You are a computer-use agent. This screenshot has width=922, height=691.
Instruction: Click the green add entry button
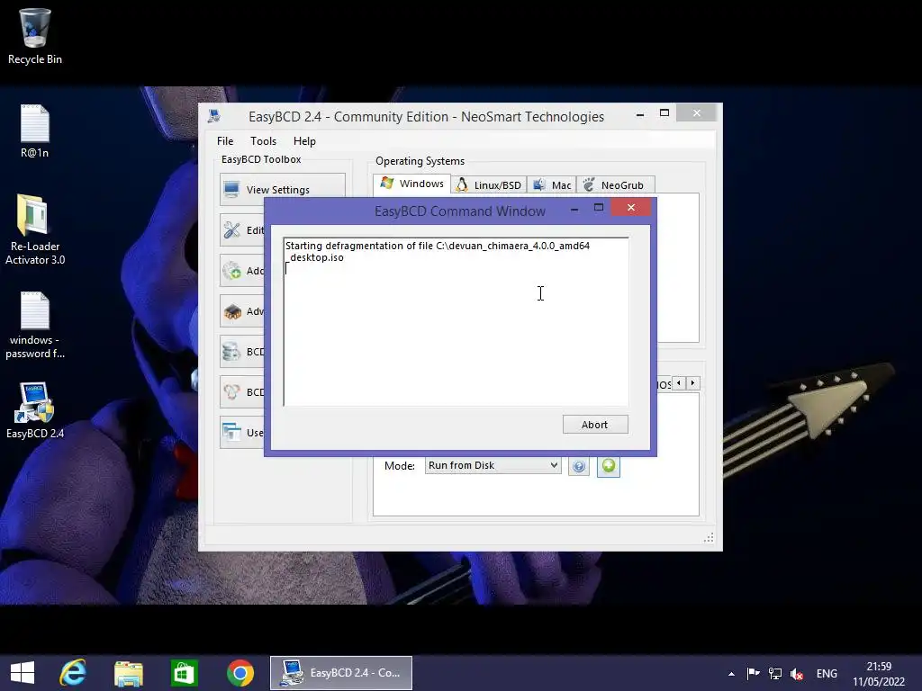coord(609,466)
